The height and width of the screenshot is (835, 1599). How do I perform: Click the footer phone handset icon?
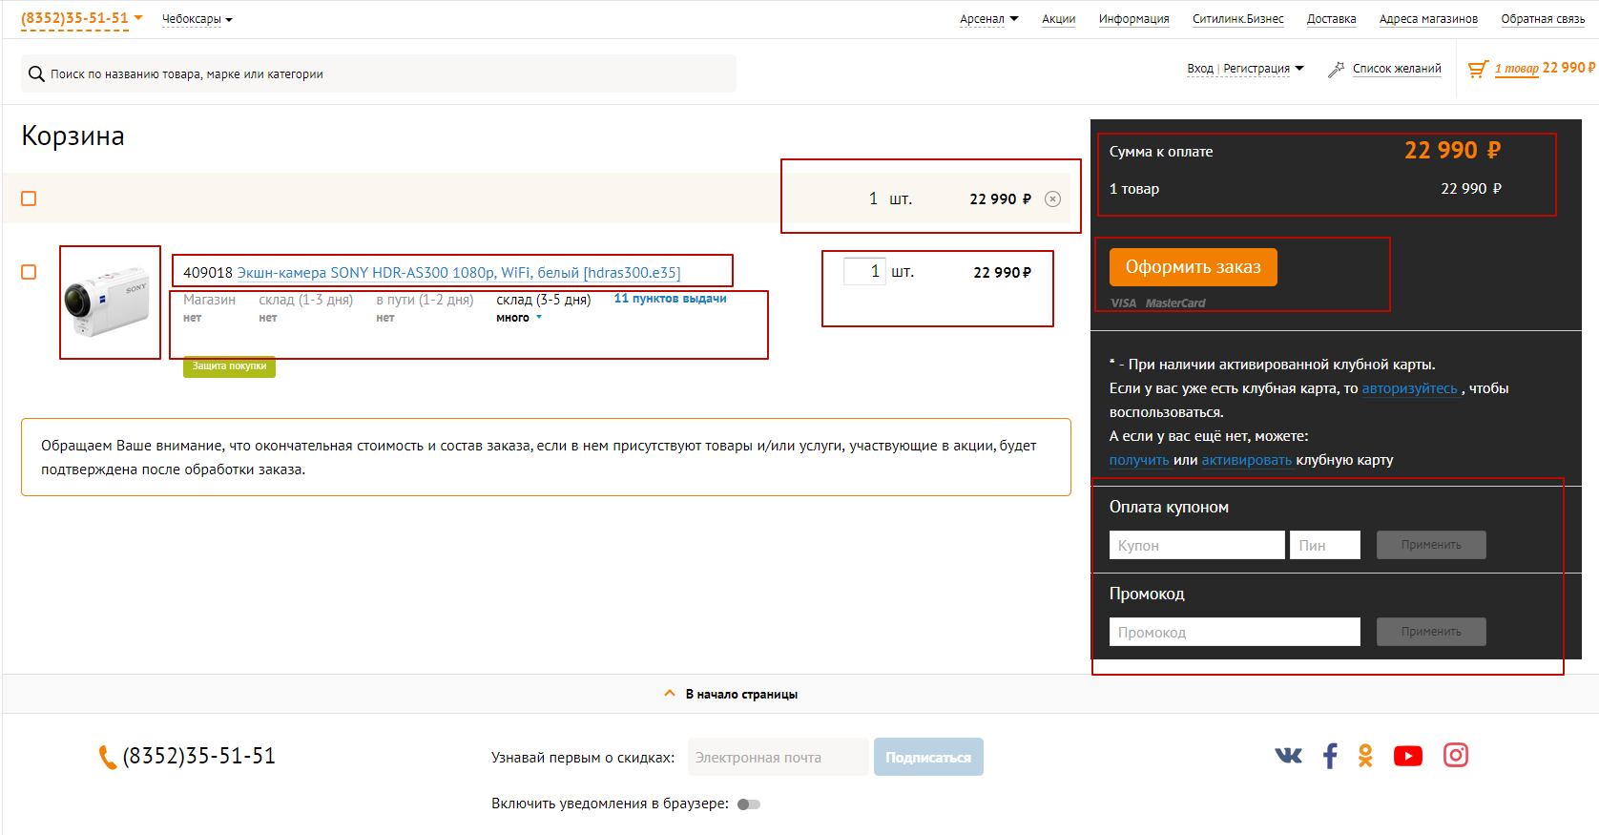[x=108, y=757]
